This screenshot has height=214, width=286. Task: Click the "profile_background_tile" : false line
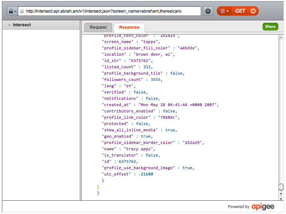coord(143,73)
